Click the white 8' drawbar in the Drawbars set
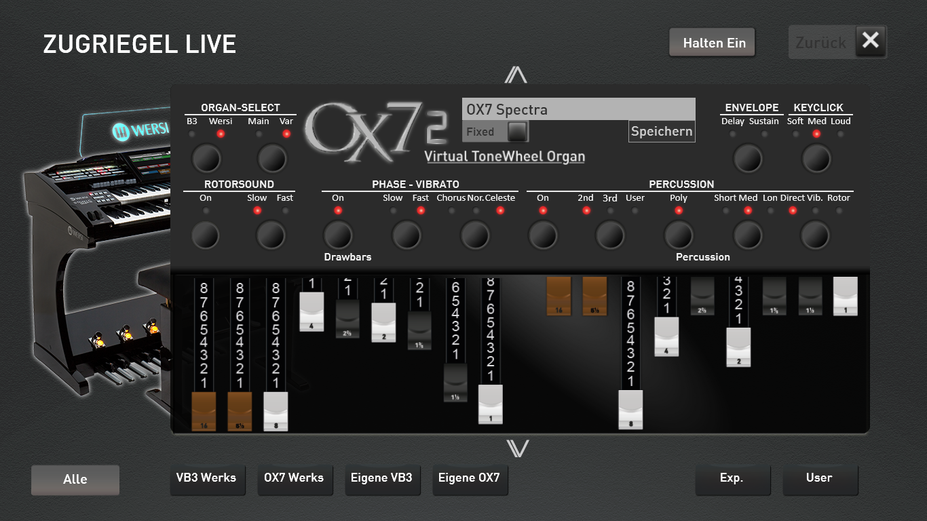 point(276,411)
